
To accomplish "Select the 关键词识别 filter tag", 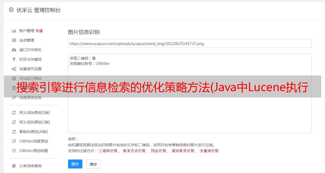I will point(209,151).
